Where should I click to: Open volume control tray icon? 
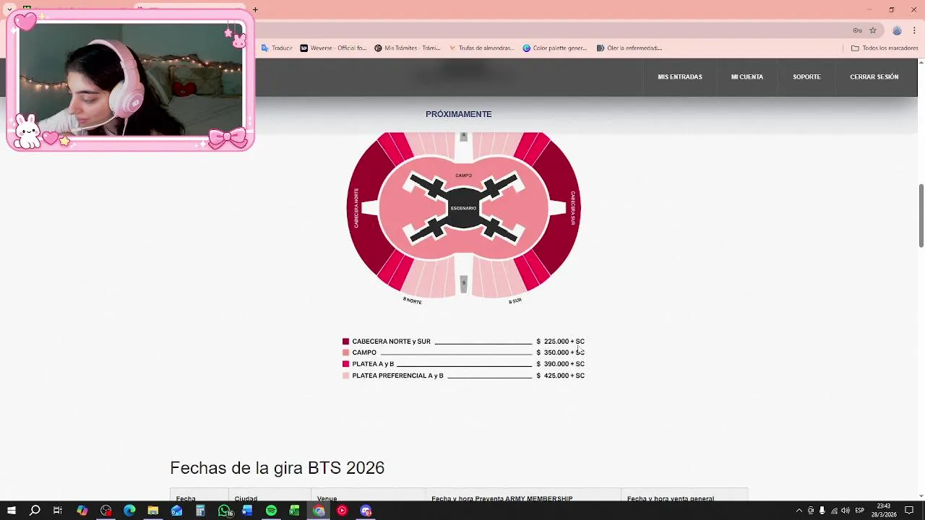[x=846, y=511]
